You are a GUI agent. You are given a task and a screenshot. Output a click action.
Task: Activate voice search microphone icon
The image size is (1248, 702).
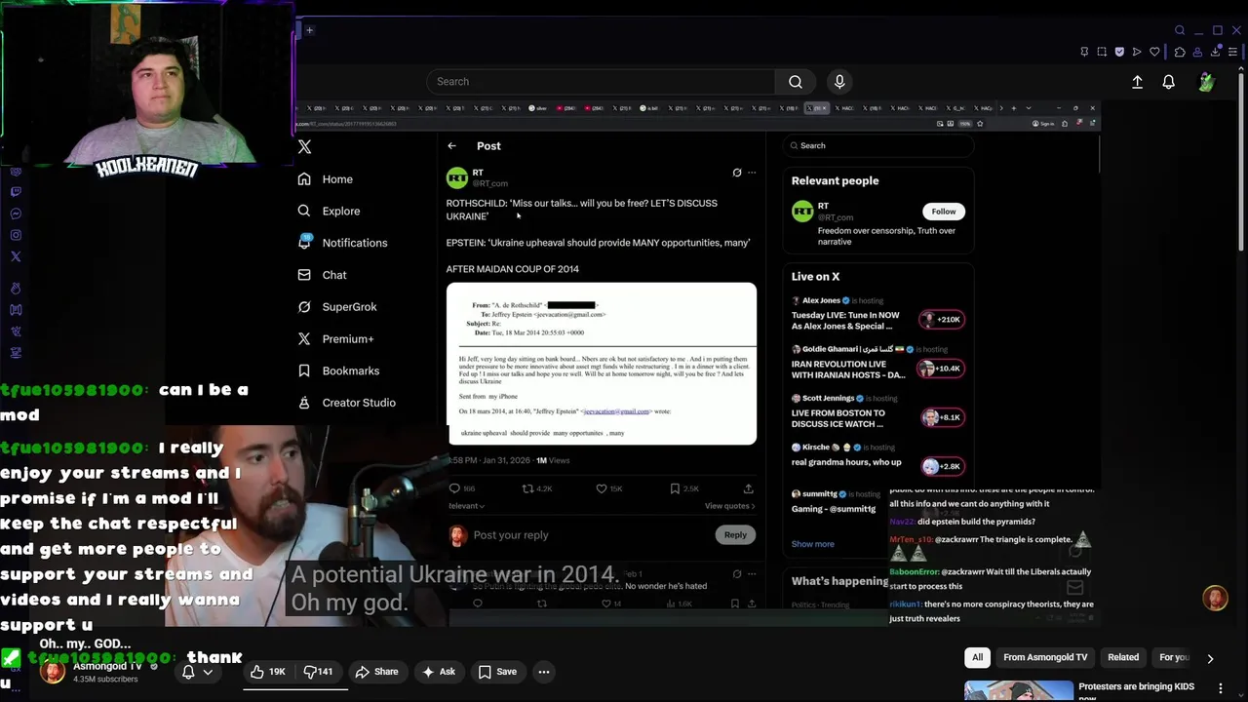point(839,82)
